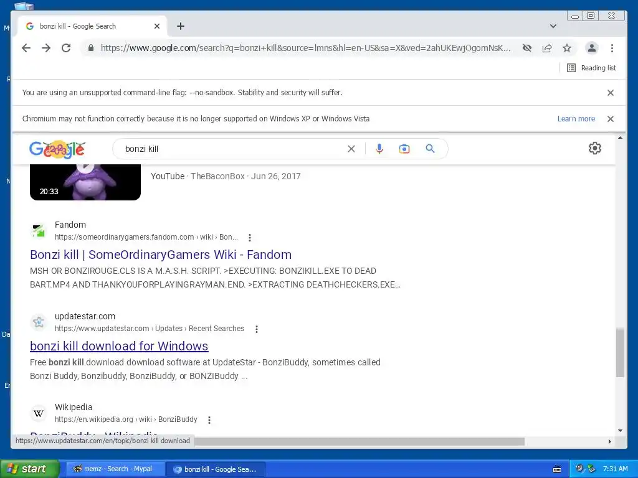Go back to the previous page
638x478 pixels.
click(x=26, y=48)
